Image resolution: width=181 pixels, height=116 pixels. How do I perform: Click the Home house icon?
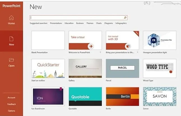tap(11, 18)
